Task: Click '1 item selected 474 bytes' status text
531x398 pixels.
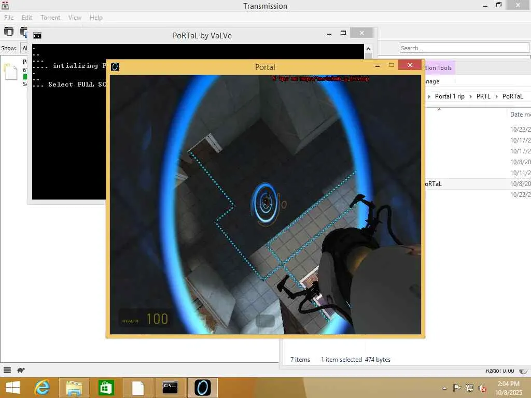Action: point(356,360)
